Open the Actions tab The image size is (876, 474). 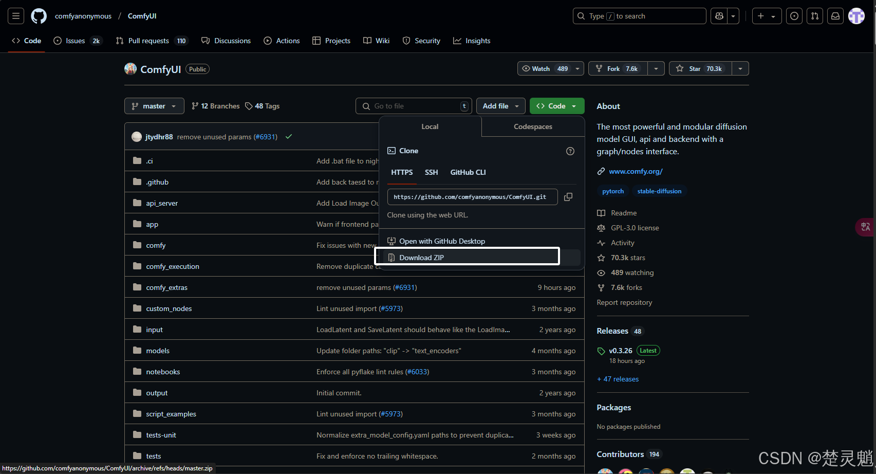point(282,41)
